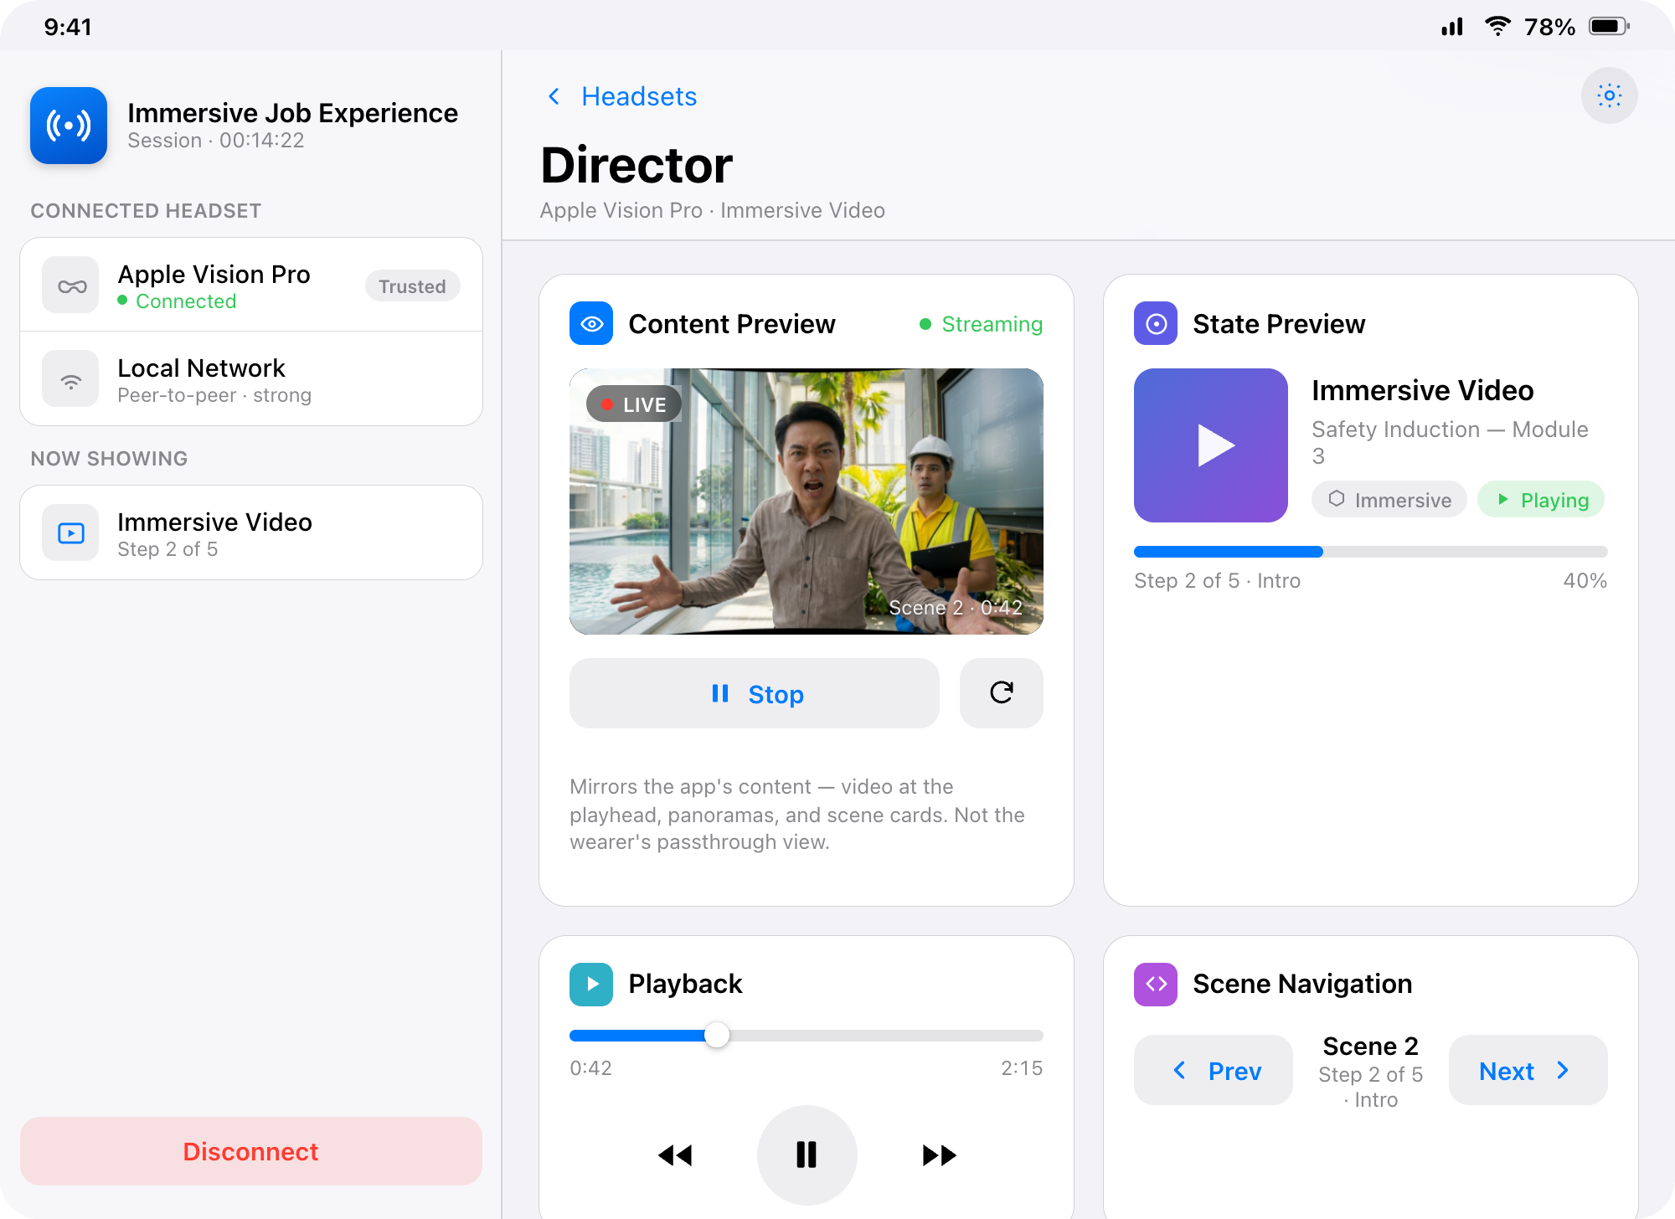Navigate back to Headsets list
Screen dimensions: 1675x1219
[639, 97]
